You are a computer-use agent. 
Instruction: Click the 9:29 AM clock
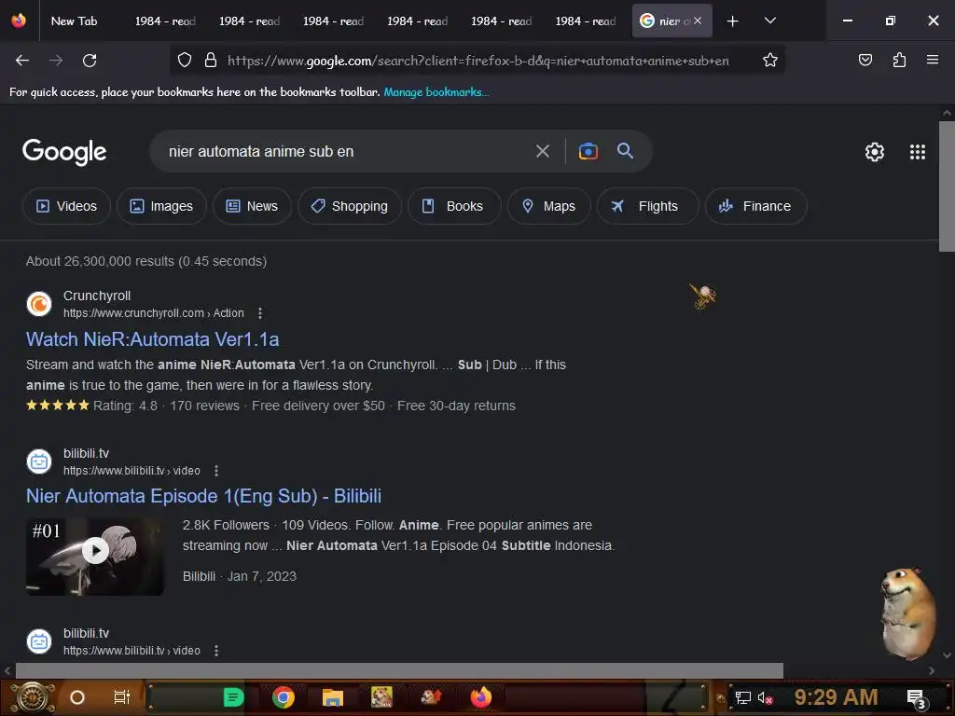click(836, 697)
